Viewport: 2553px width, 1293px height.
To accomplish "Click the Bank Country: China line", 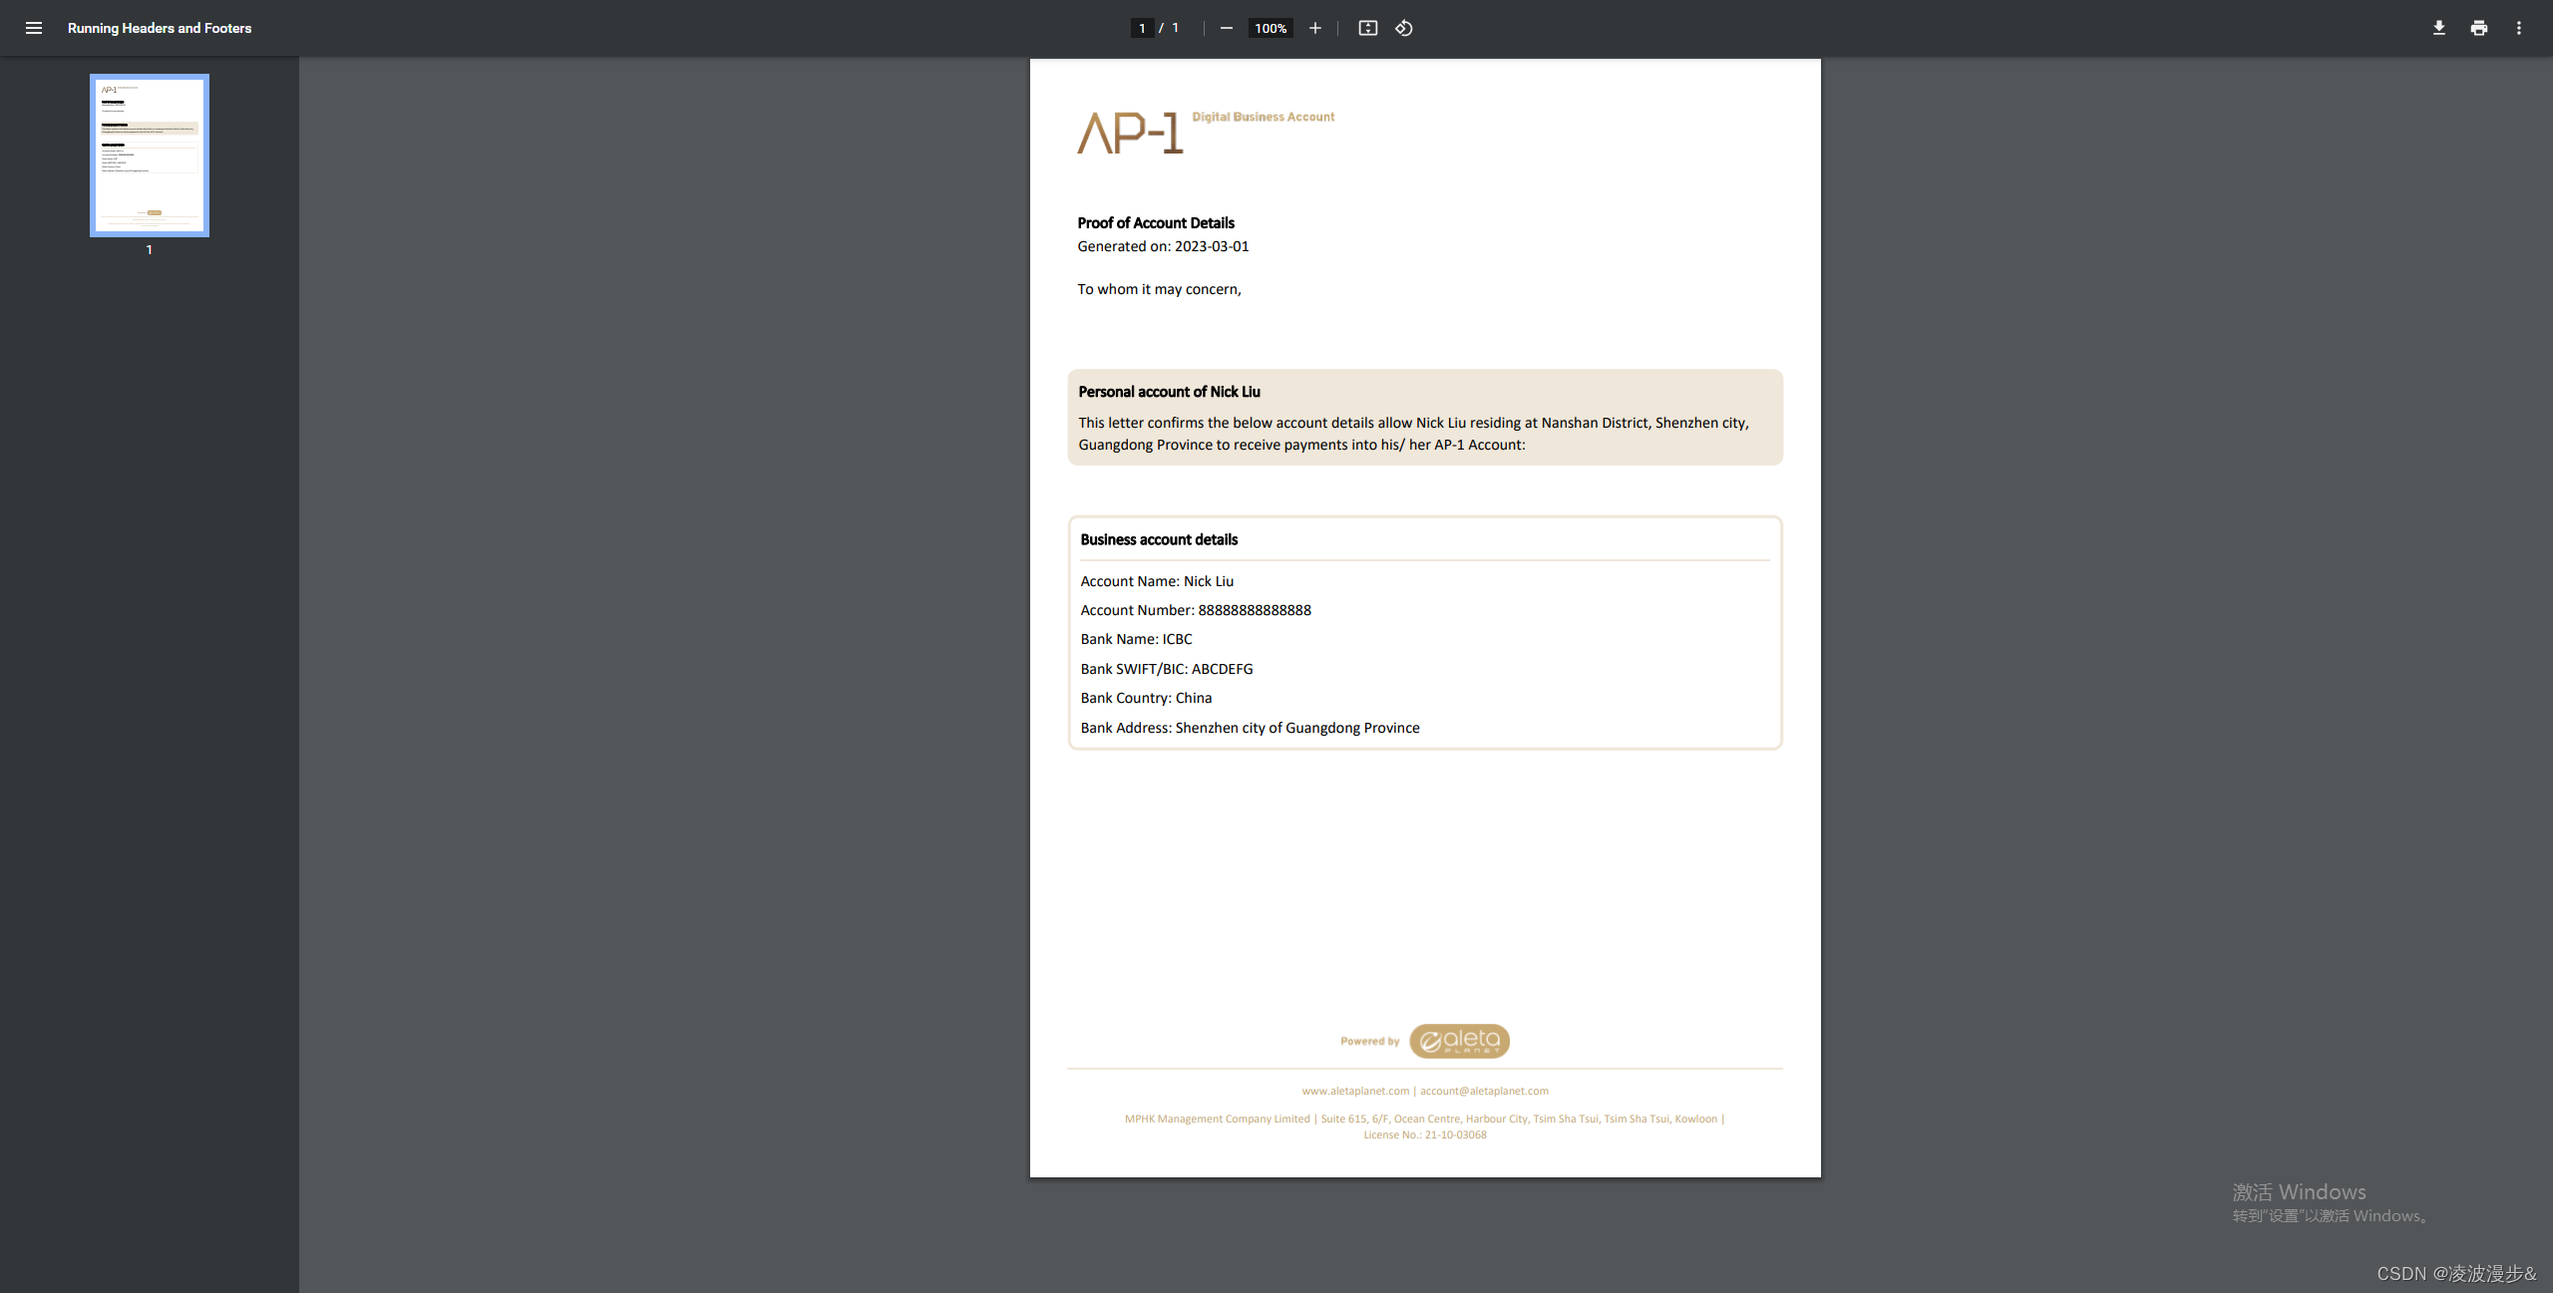I will (x=1146, y=698).
